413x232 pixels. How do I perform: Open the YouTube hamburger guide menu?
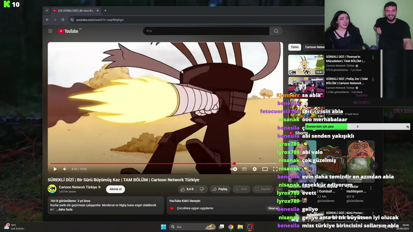pos(50,31)
